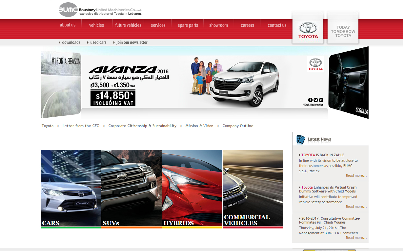Click Toyota logo on Avanza banner
Image resolution: width=403 pixels, height=251 pixels.
coord(315,64)
